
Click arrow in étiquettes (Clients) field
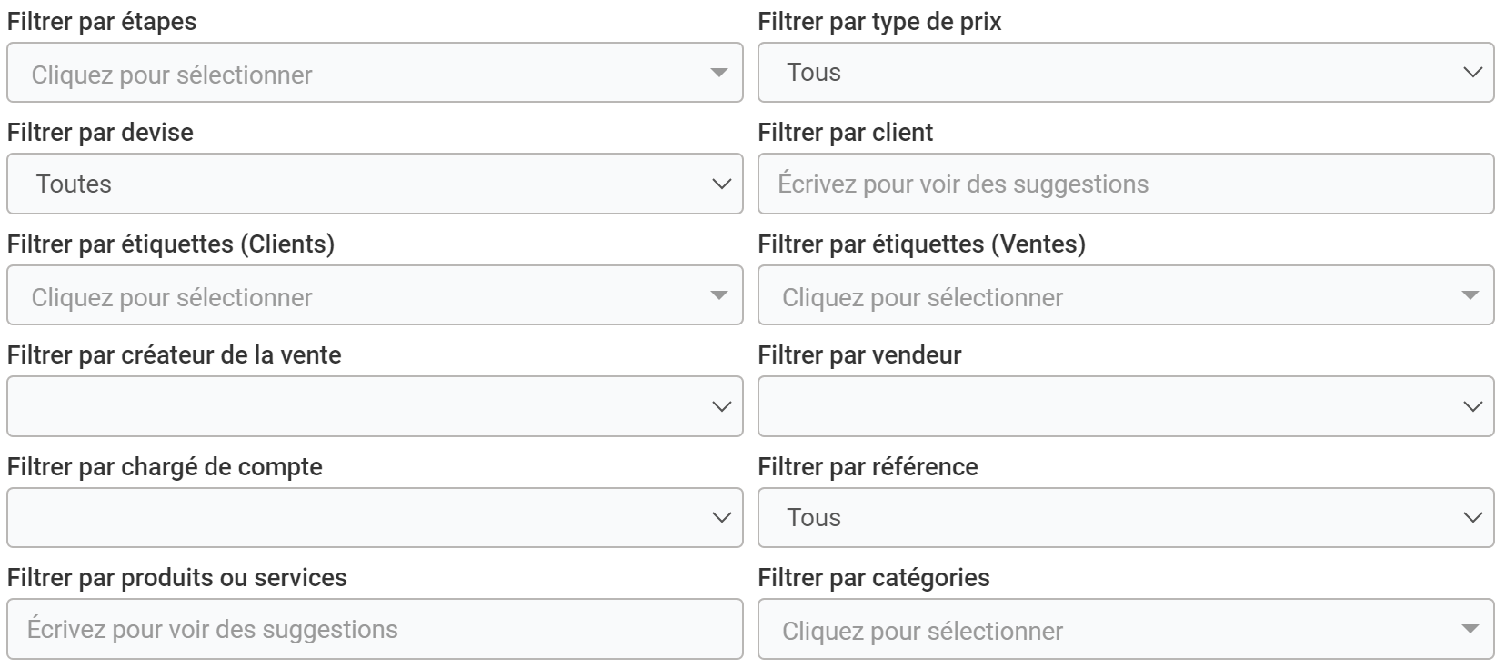718,295
